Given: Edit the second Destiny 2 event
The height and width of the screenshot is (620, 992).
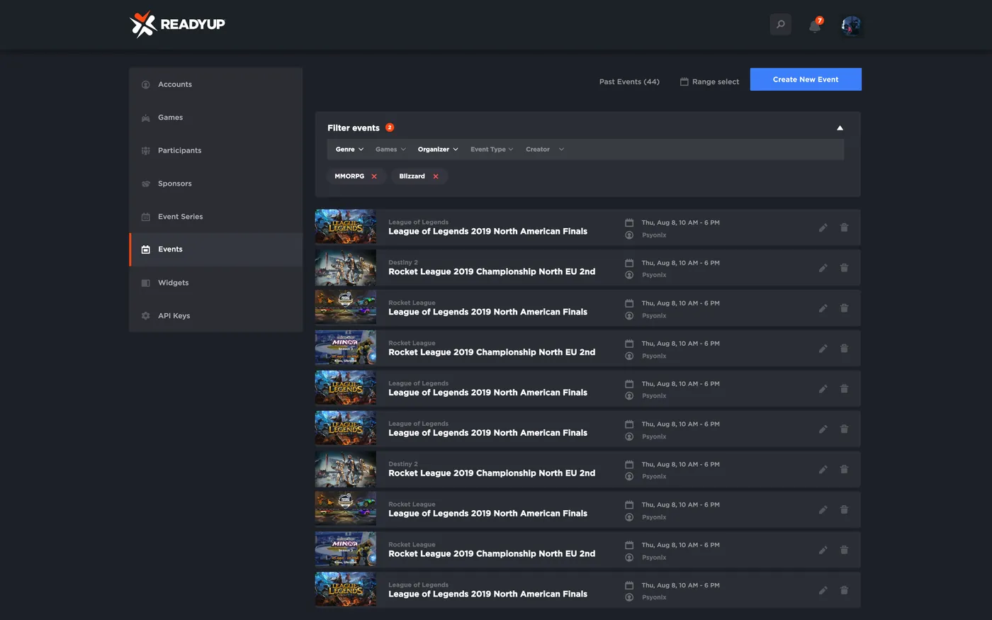Looking at the screenshot, I should [823, 470].
